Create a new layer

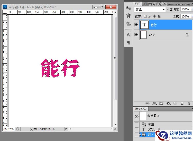click(182, 103)
